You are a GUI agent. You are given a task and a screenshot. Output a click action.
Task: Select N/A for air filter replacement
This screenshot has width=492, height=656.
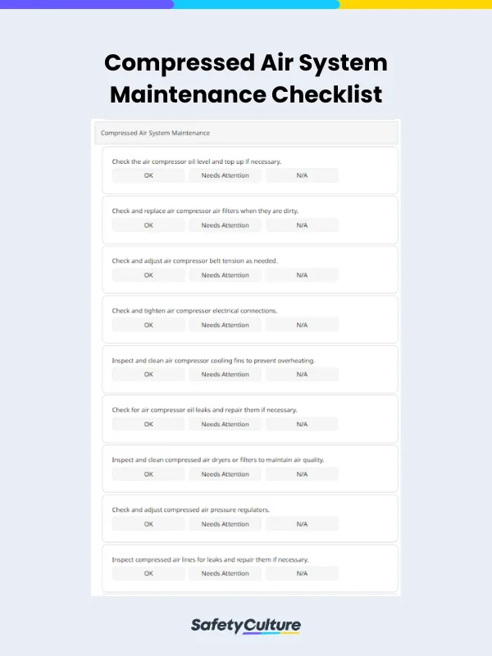tap(301, 225)
